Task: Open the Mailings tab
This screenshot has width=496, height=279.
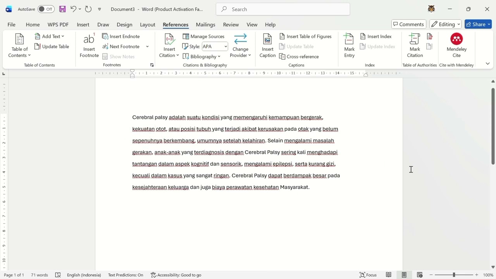Action: pyautogui.click(x=205, y=24)
